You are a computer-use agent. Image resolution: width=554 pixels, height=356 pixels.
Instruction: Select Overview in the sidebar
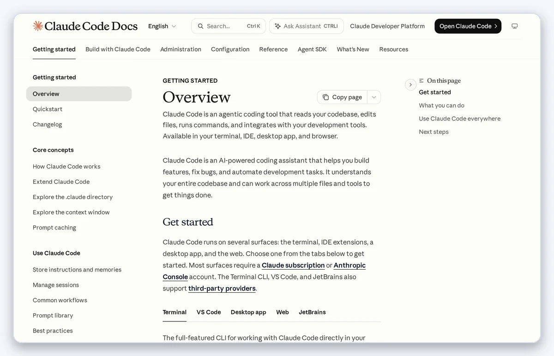click(x=79, y=94)
